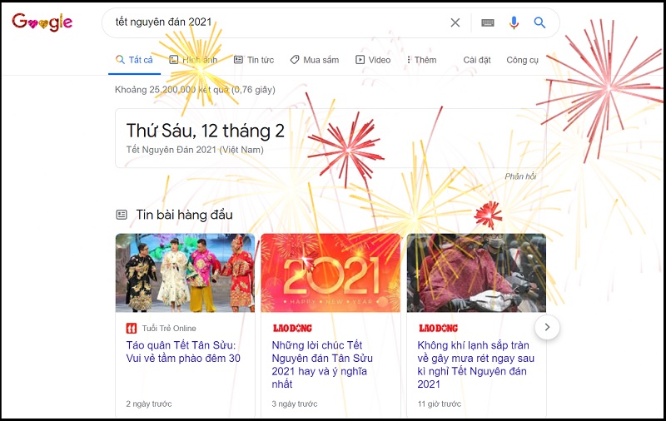Image resolution: width=666 pixels, height=421 pixels.
Task: Click the Lao Động logo on cold-weather card
Action: tap(438, 328)
